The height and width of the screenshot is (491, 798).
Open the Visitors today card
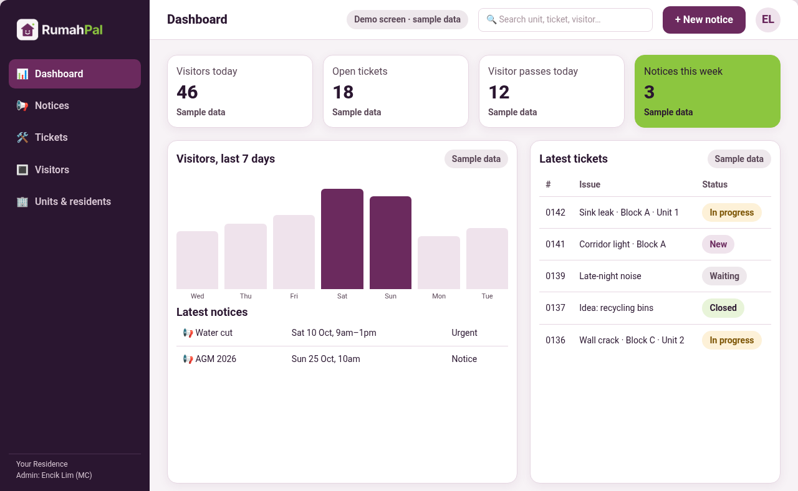240,91
